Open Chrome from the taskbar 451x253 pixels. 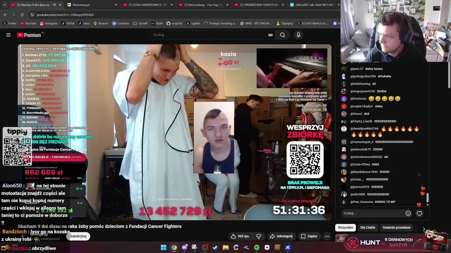click(x=174, y=247)
